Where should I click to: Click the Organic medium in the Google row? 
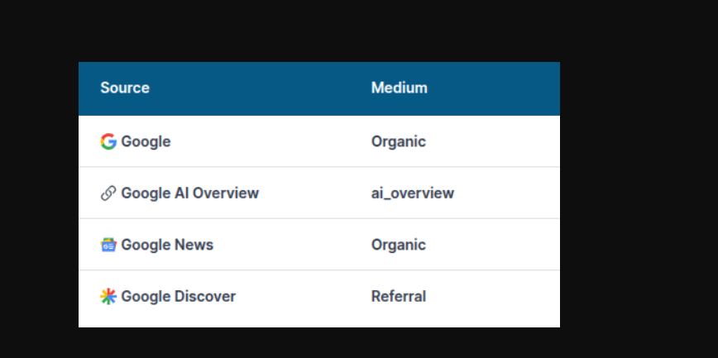click(398, 141)
